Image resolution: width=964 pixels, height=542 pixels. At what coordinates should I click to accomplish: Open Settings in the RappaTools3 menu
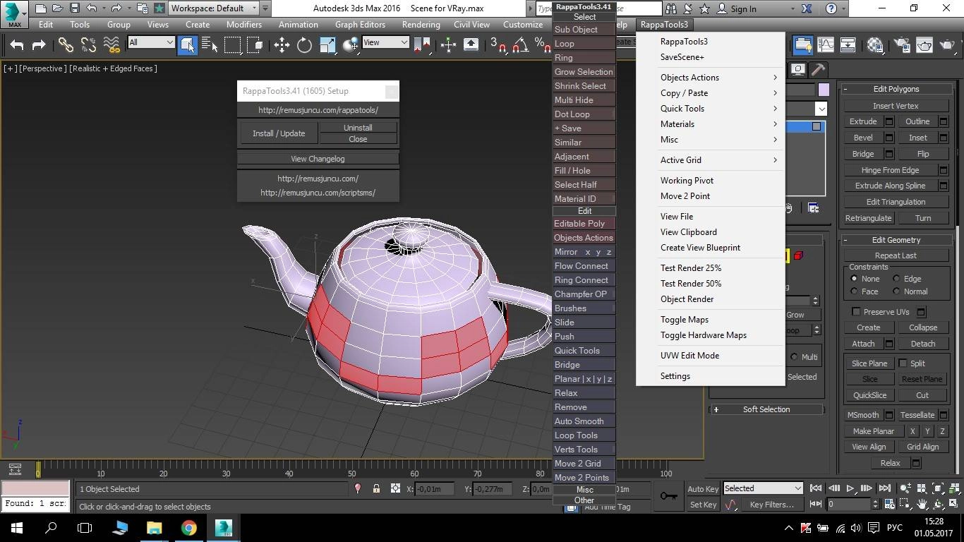click(x=711, y=376)
